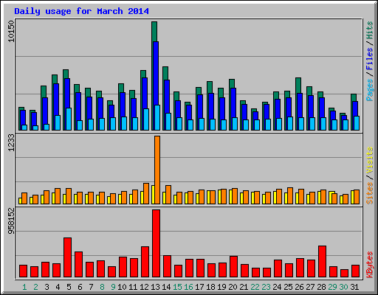Click the red KBytes bar for day 1
Screen dimensions: 378x295
point(23,271)
